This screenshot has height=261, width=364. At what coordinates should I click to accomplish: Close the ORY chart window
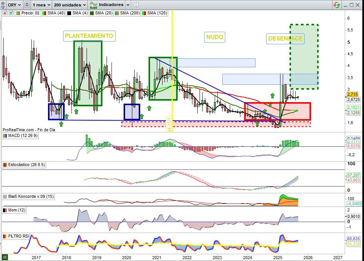pos(358,5)
